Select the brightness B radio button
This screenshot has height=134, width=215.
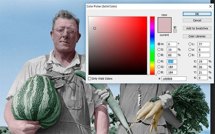[x=159, y=55]
